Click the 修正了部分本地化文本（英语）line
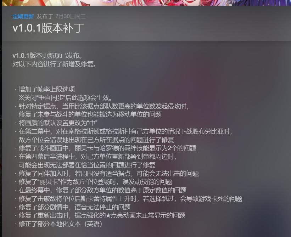Screen dimensions: 291x237 click(61, 224)
